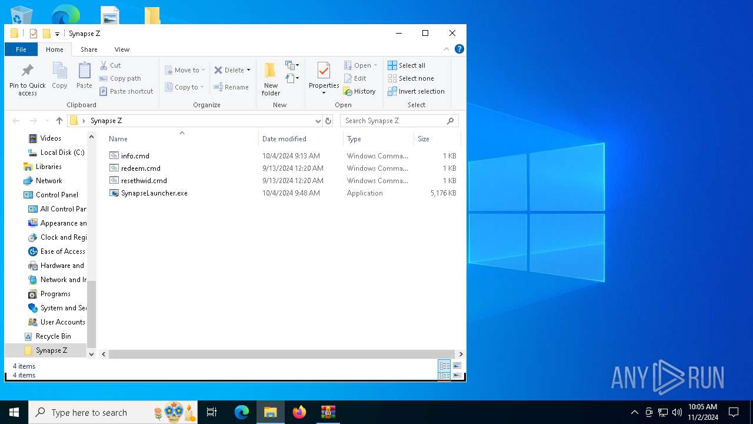The image size is (753, 424).
Task: Click the Edit button in ribbon
Action: click(x=355, y=78)
